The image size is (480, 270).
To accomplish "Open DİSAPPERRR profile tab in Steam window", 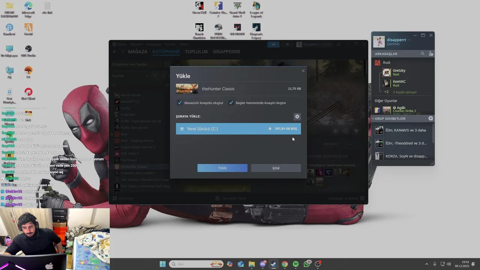I will click(226, 52).
